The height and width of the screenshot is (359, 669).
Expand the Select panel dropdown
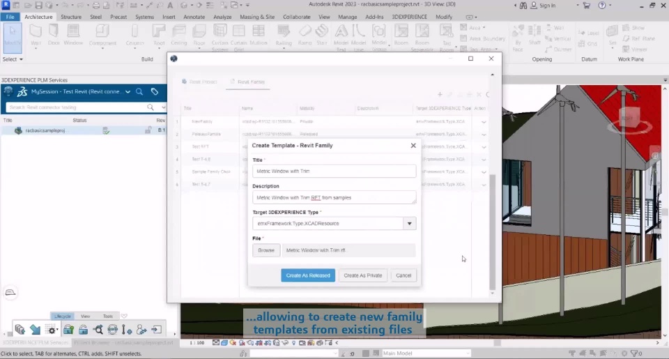pos(13,59)
